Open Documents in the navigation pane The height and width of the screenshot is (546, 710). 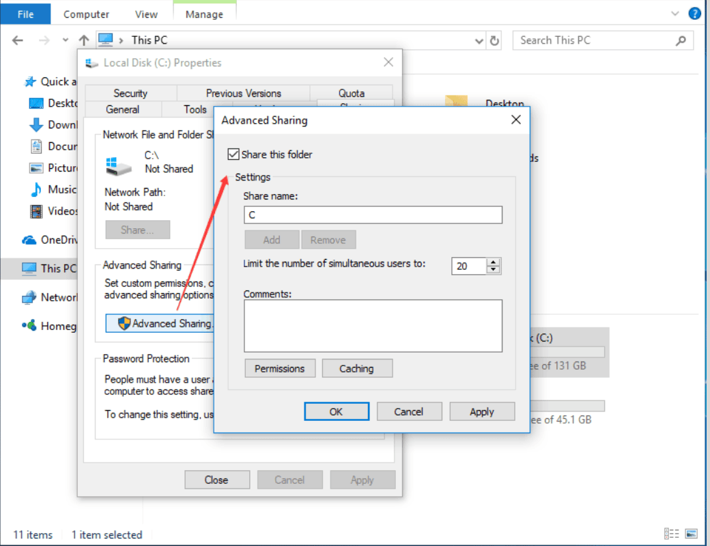(x=53, y=146)
